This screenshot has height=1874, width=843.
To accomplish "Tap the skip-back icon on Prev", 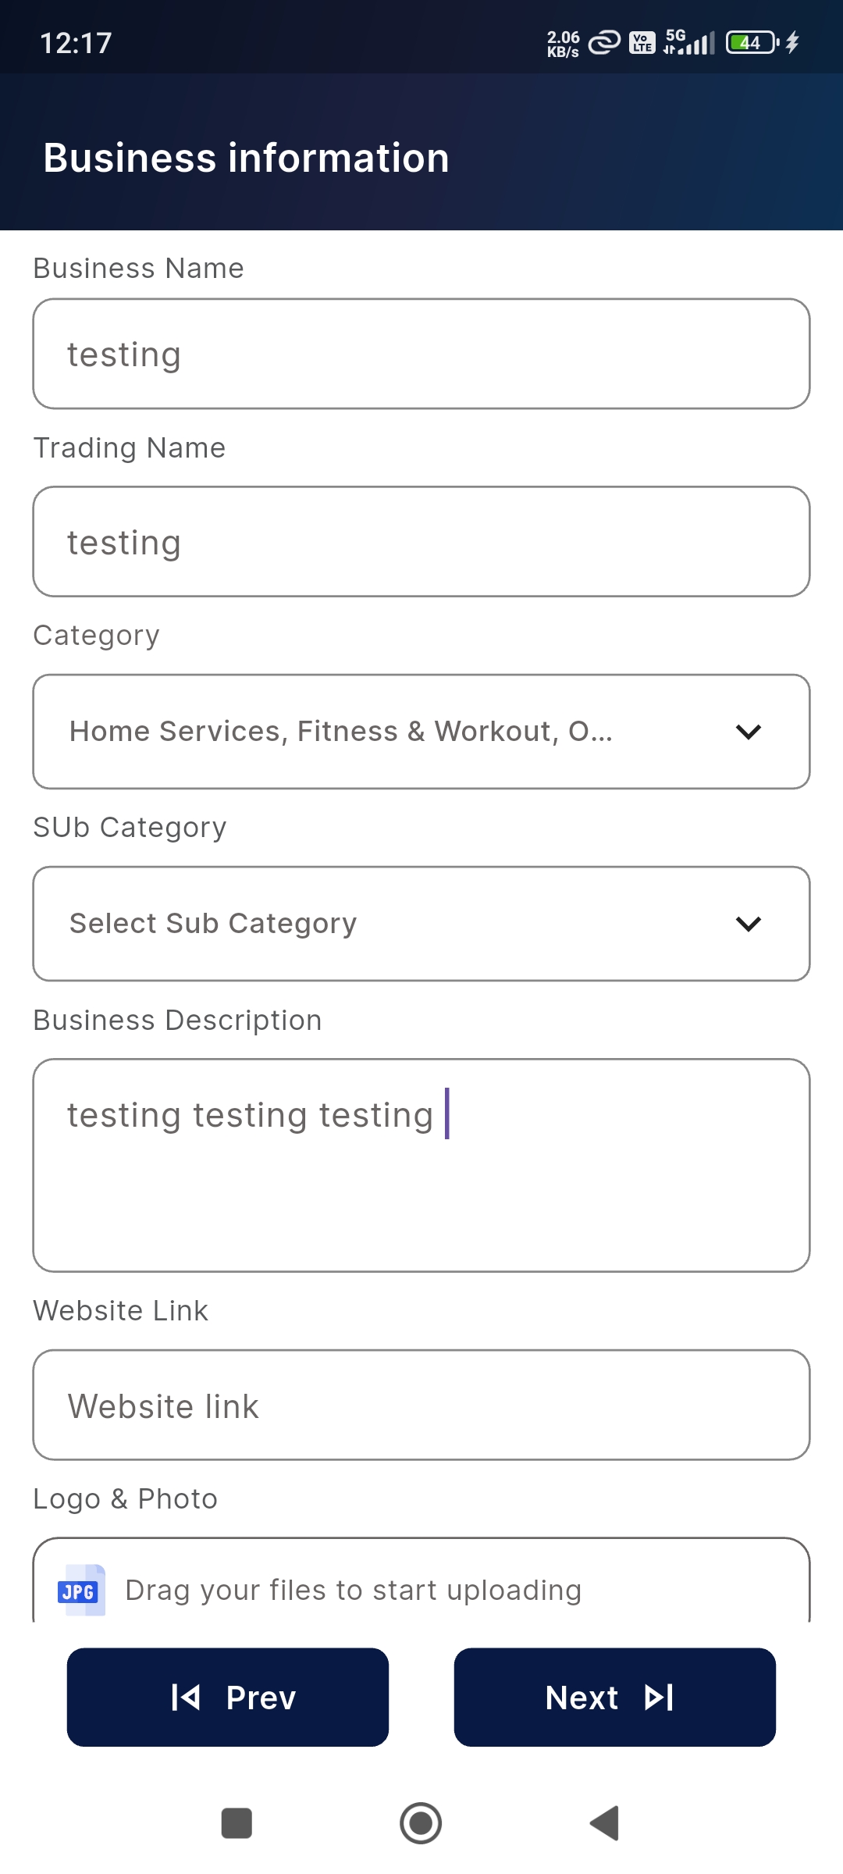I will point(186,1698).
